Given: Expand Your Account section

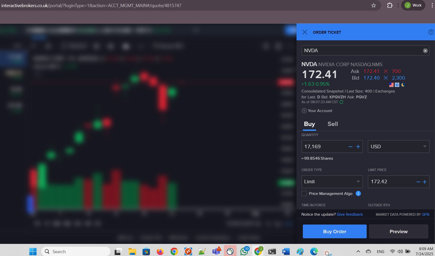Looking at the screenshot, I should point(317,111).
